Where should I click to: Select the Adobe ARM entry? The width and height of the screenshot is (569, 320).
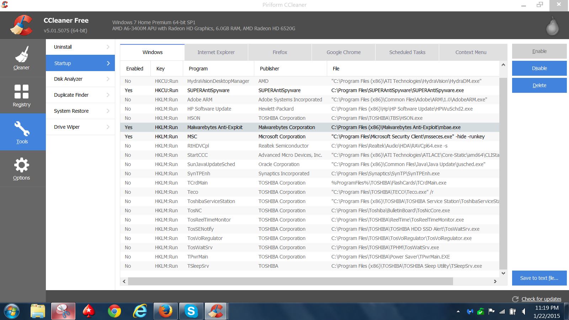310,100
